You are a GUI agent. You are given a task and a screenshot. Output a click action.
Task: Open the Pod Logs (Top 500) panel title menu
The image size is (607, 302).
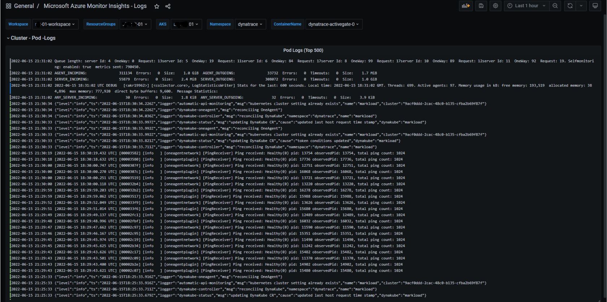(x=303, y=50)
